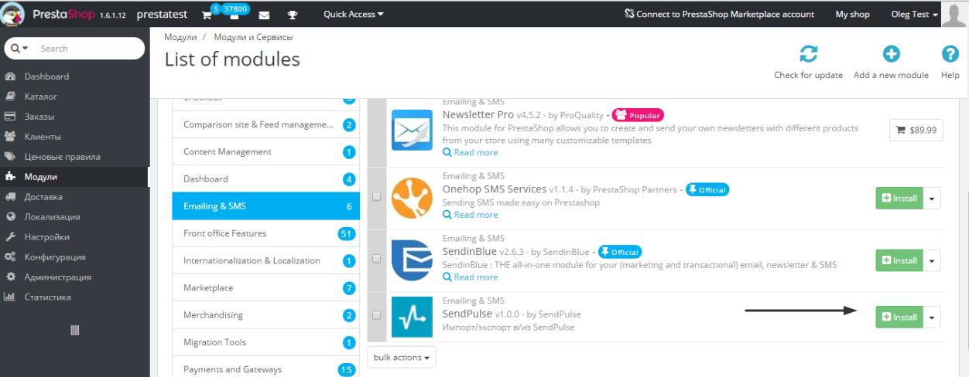Screen dimensions: 969x377
Task: Open the customers icon with 37800 badge
Action: coord(235,15)
